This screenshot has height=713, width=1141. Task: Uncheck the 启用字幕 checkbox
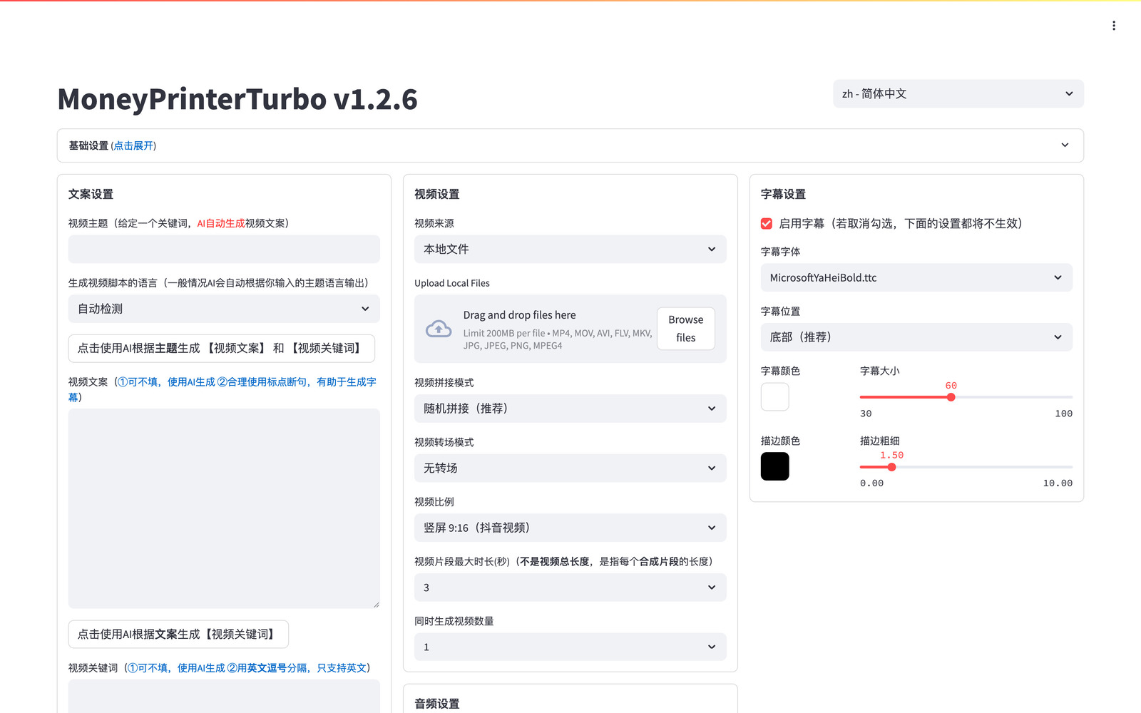click(767, 224)
